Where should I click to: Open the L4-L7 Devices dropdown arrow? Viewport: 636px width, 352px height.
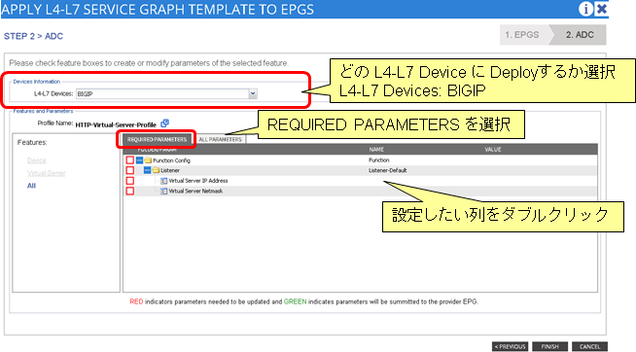[253, 93]
